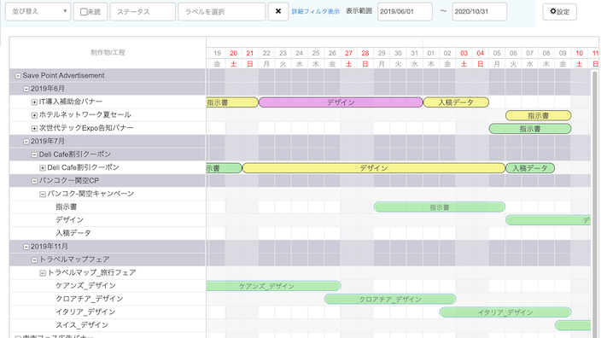Click date 27 in the calendar header
The height and width of the screenshot is (338, 601).
coord(348,53)
